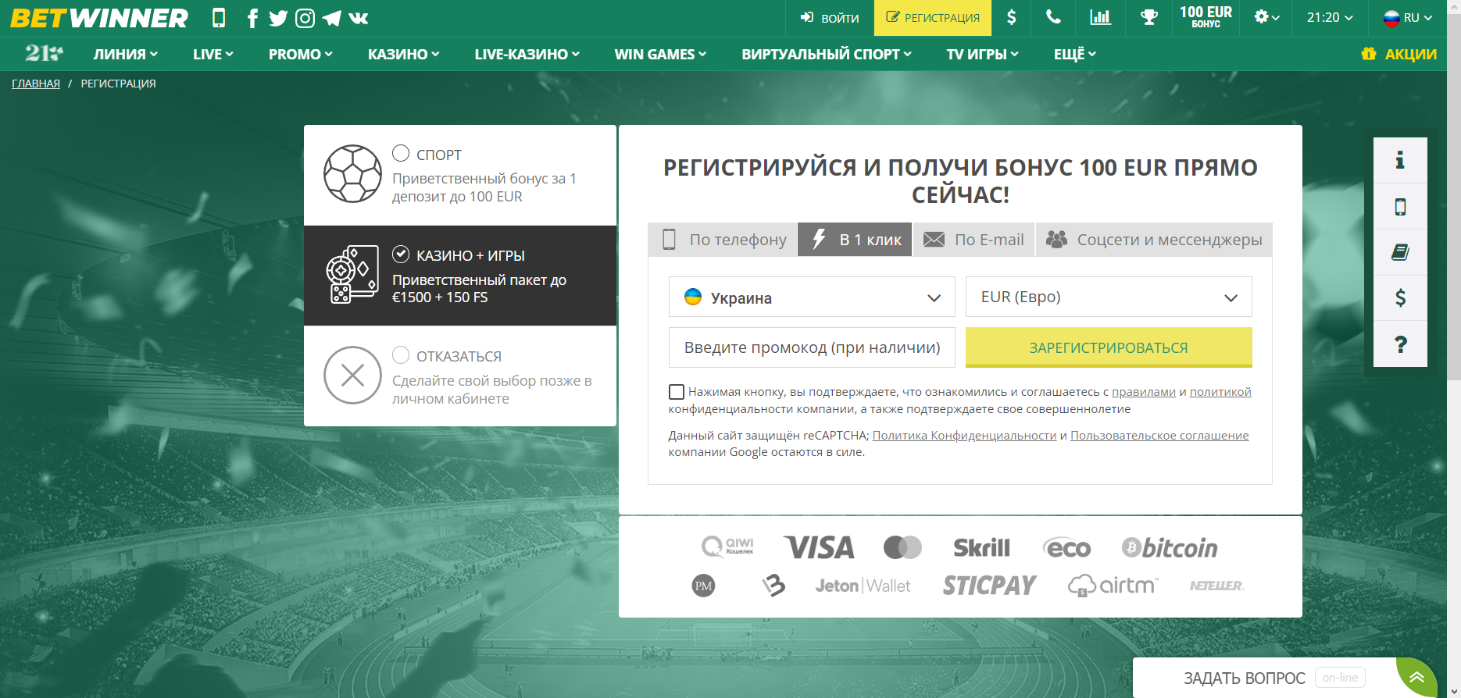Open the RU language dropdown
The width and height of the screenshot is (1461, 698).
1408,17
